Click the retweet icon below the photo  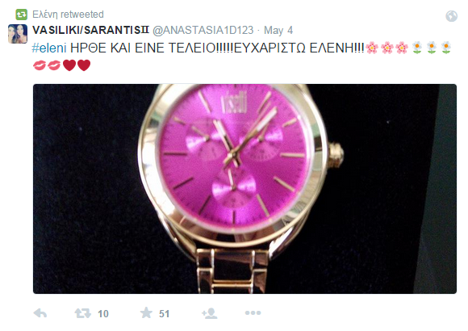click(x=82, y=313)
